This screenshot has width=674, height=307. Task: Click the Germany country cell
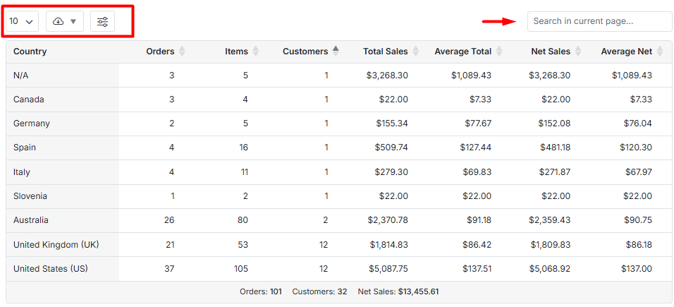[32, 124]
